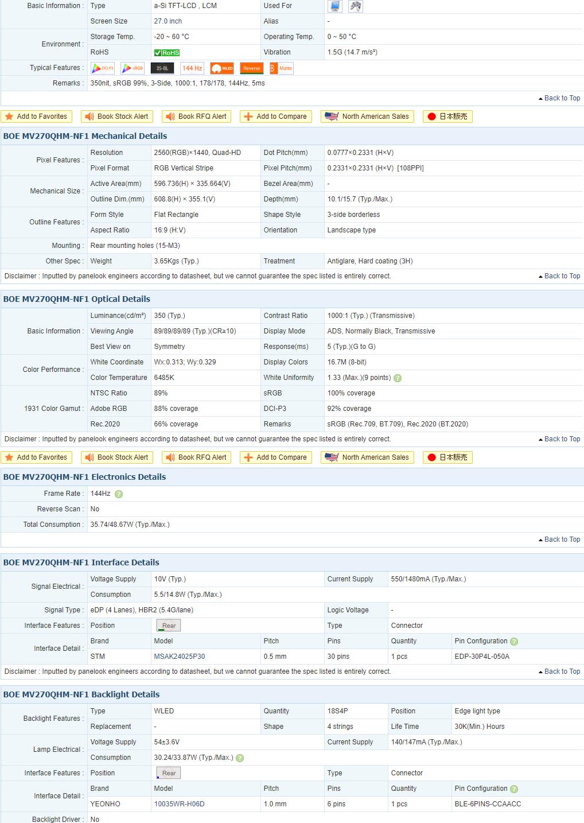The image size is (584, 823).
Task: Click the gamepad icon beside Used For
Action: tap(356, 6)
